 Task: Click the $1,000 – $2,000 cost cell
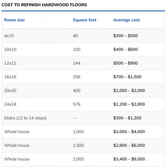(129, 91)
